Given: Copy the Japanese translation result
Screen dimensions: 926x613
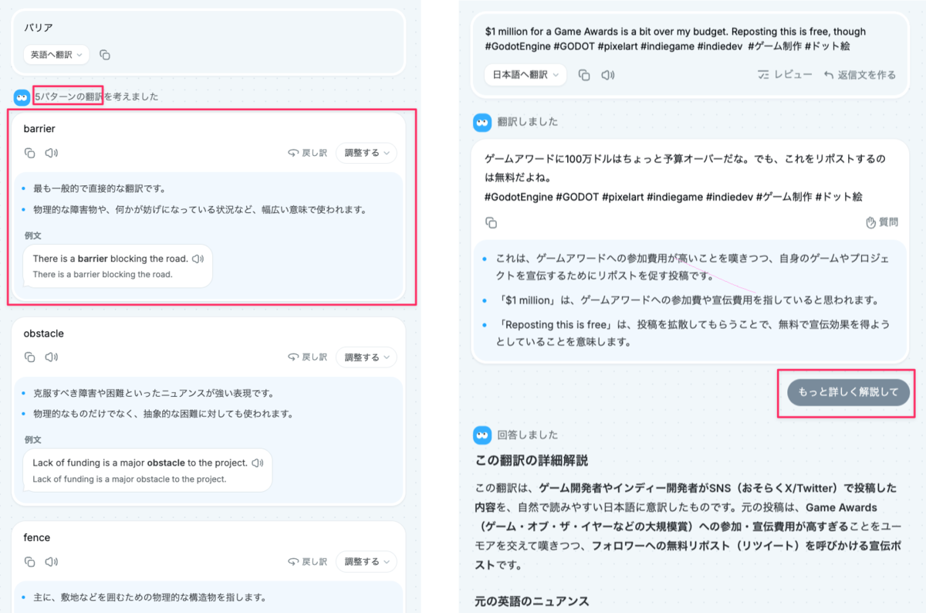Looking at the screenshot, I should pyautogui.click(x=492, y=222).
